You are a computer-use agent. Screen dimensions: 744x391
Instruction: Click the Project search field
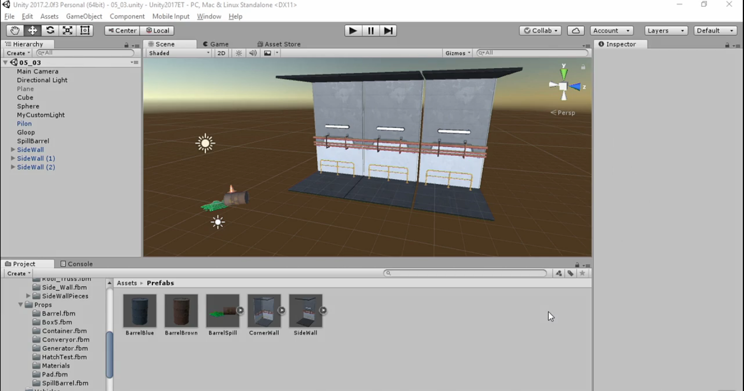click(465, 273)
